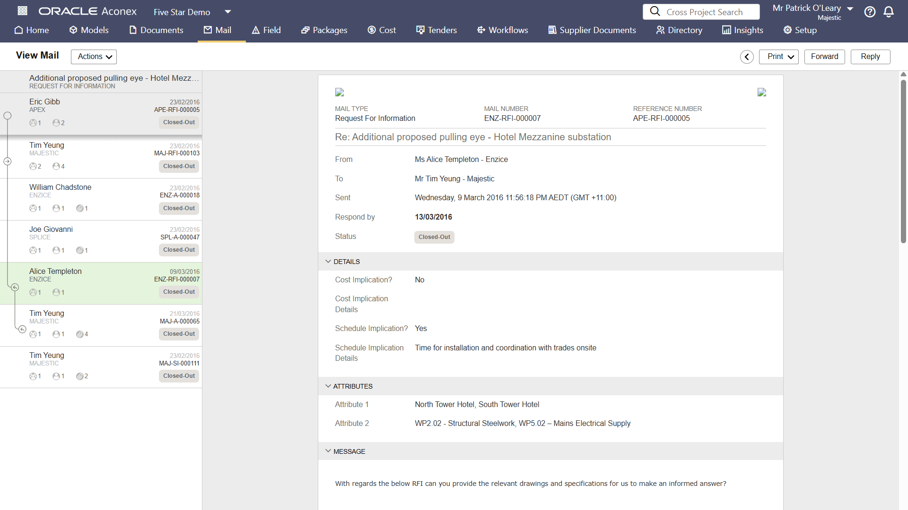Collapse the ATTRIBUTES section
Viewport: 908px width, 510px height.
(x=328, y=386)
